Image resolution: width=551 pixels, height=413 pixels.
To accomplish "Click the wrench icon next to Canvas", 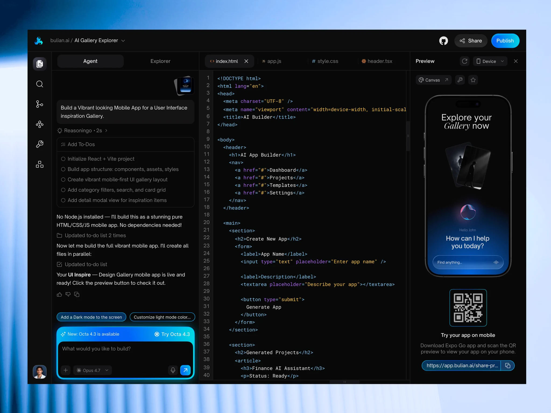I will pos(460,80).
